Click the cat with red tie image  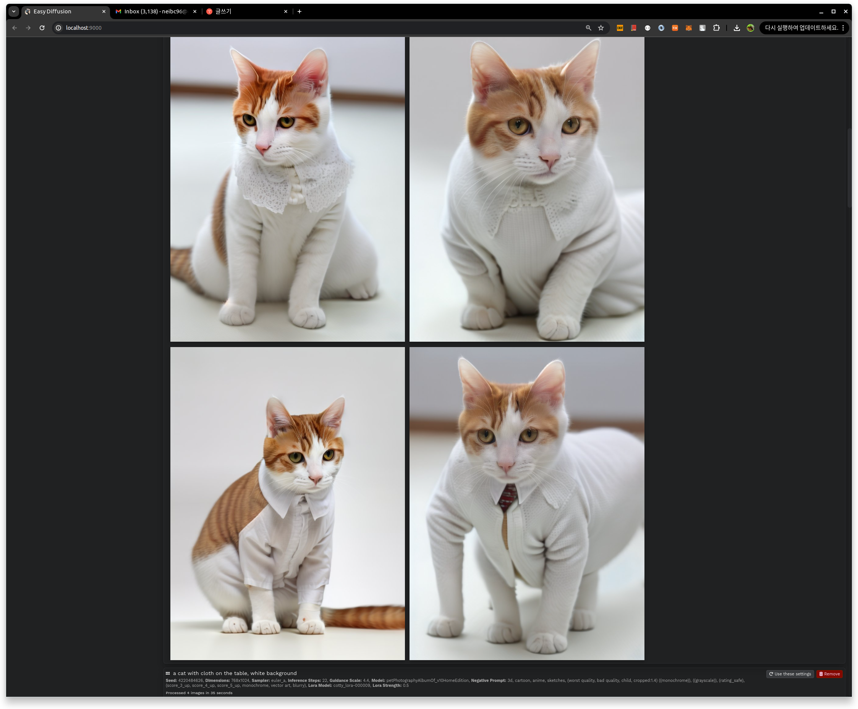coord(527,503)
